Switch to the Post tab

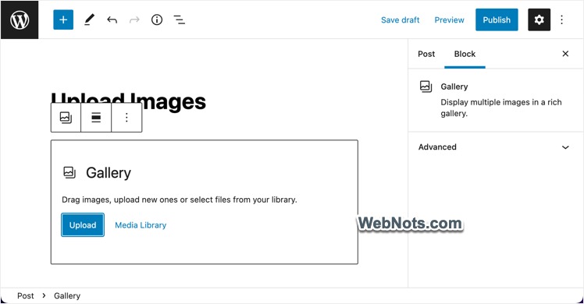click(426, 54)
